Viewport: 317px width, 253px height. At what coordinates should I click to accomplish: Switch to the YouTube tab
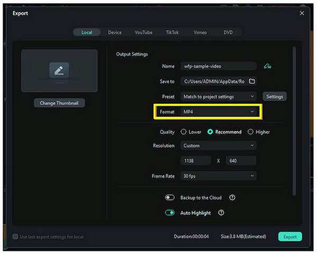coord(144,32)
